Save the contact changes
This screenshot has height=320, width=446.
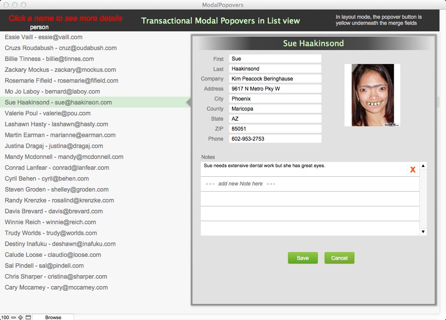pos(303,258)
